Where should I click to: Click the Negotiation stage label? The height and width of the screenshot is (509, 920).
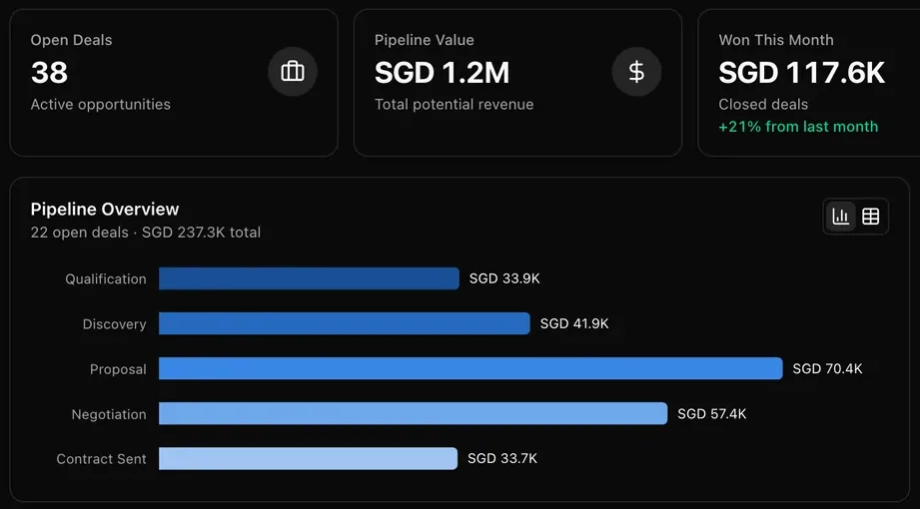click(109, 414)
